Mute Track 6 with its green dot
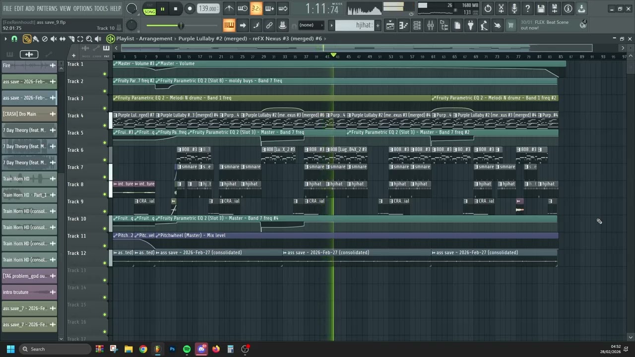The width and height of the screenshot is (635, 357). coord(105,160)
